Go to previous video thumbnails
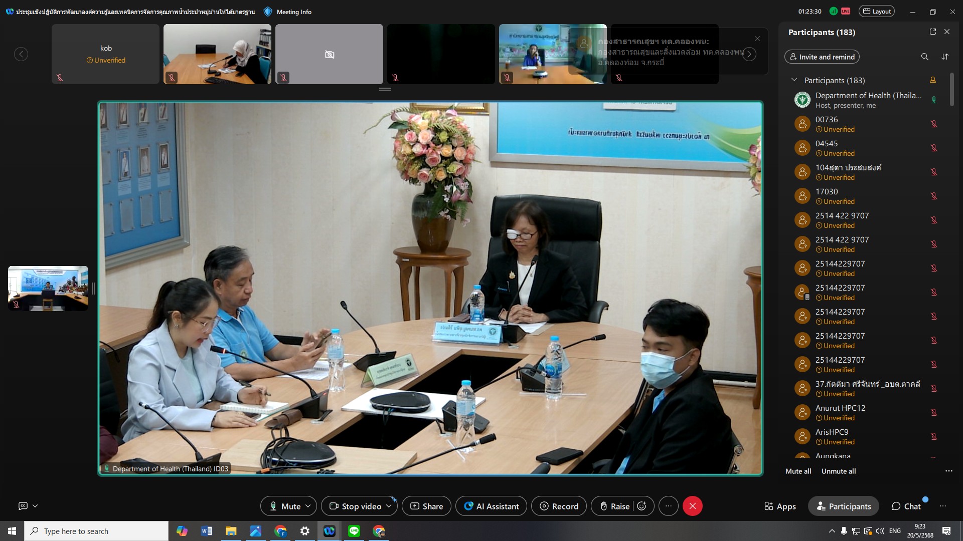963x541 pixels. 21,54
